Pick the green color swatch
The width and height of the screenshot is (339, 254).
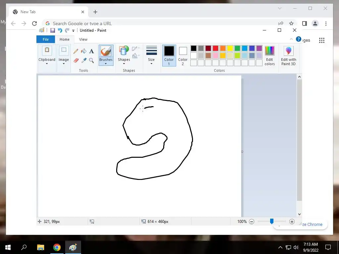(x=237, y=48)
